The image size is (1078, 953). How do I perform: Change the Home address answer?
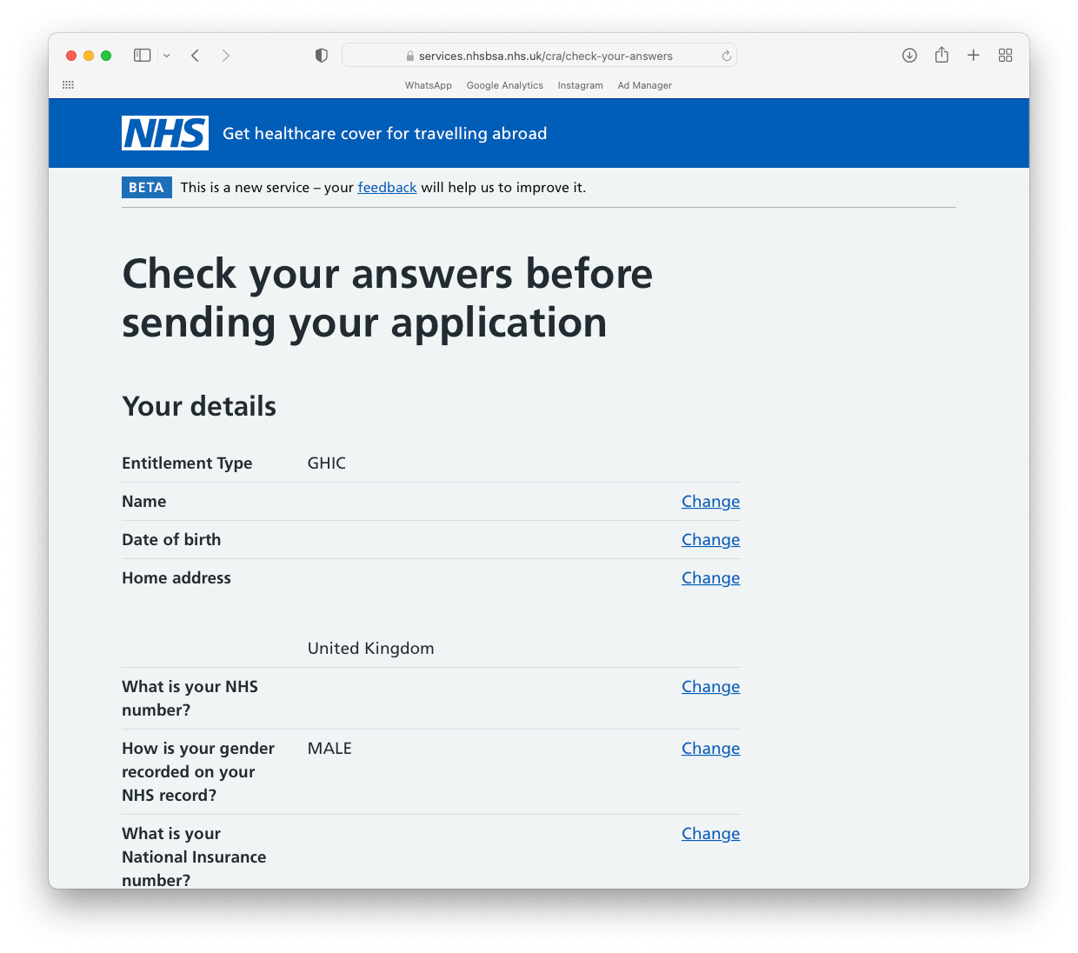coord(710,578)
